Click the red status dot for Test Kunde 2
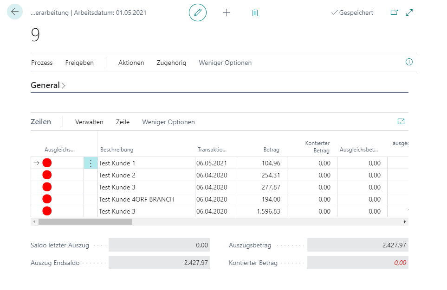This screenshot has width=447, height=290. [47, 175]
